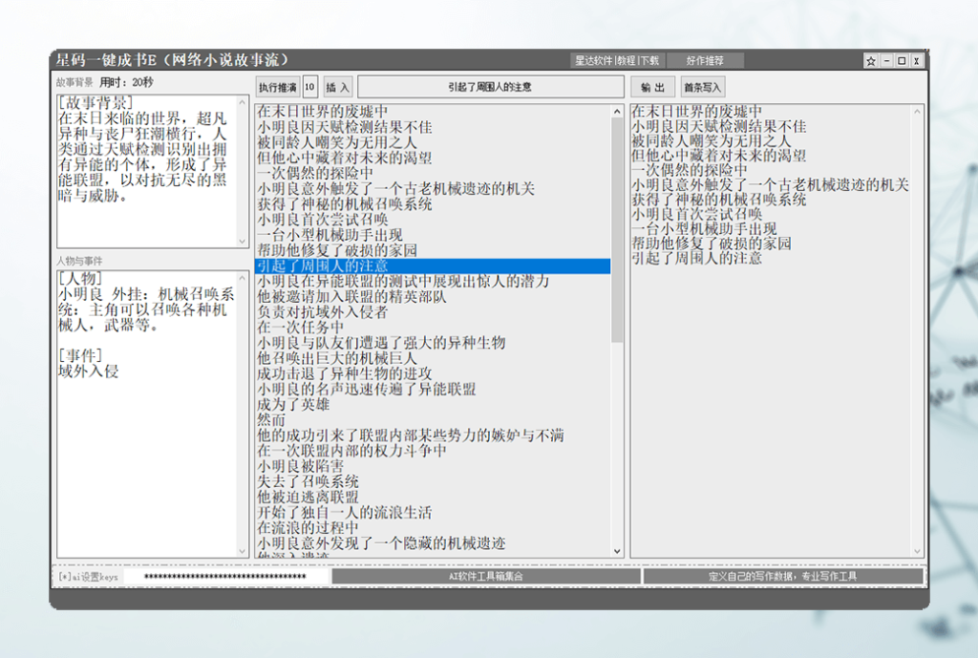Select list row 在一次联盟内部的权力斗争中

[433, 451]
